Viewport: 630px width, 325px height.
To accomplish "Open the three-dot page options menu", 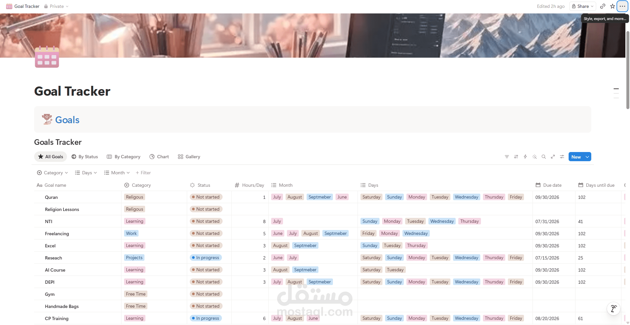I will click(622, 6).
